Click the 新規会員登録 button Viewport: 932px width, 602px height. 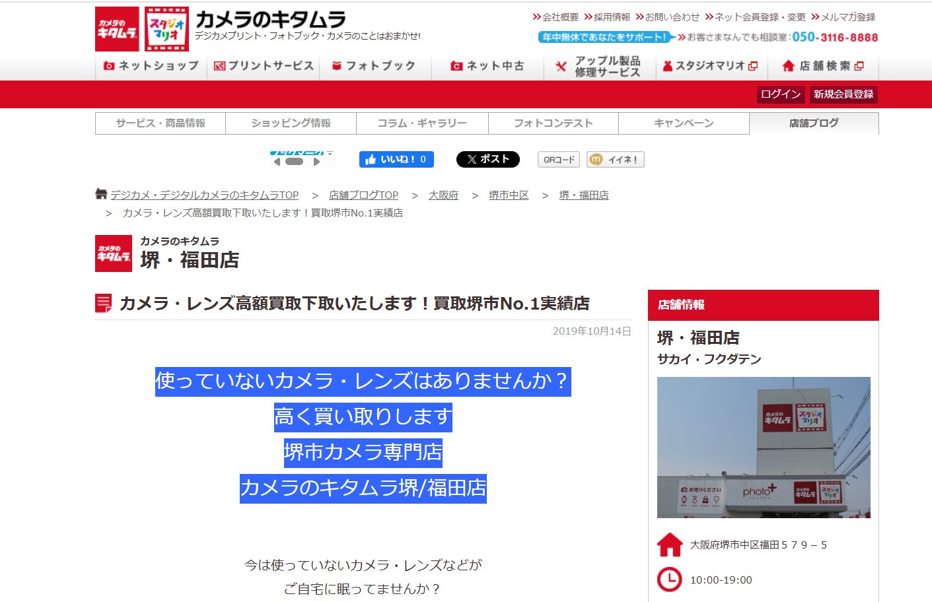click(843, 94)
